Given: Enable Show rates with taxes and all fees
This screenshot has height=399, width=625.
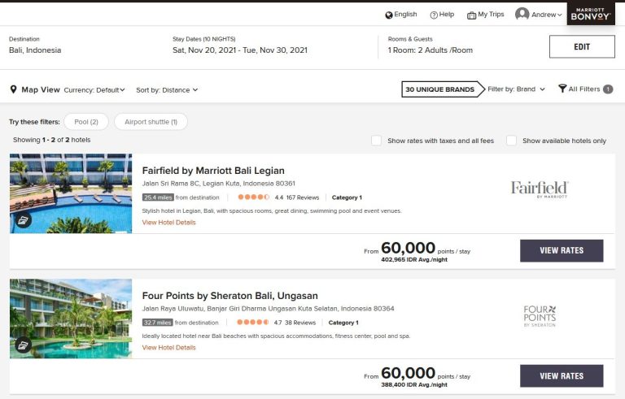Looking at the screenshot, I should pos(376,140).
